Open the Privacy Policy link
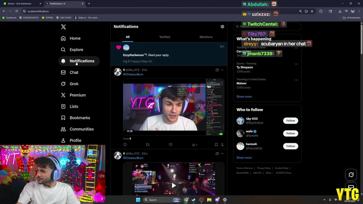The width and height of the screenshot is (363, 204). pos(264,168)
